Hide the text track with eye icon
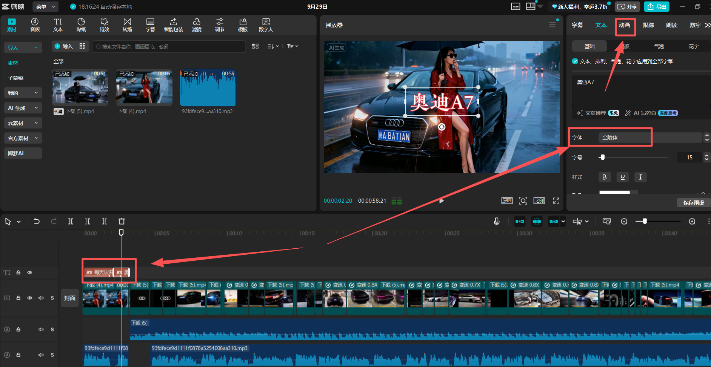The image size is (711, 367). (x=30, y=272)
